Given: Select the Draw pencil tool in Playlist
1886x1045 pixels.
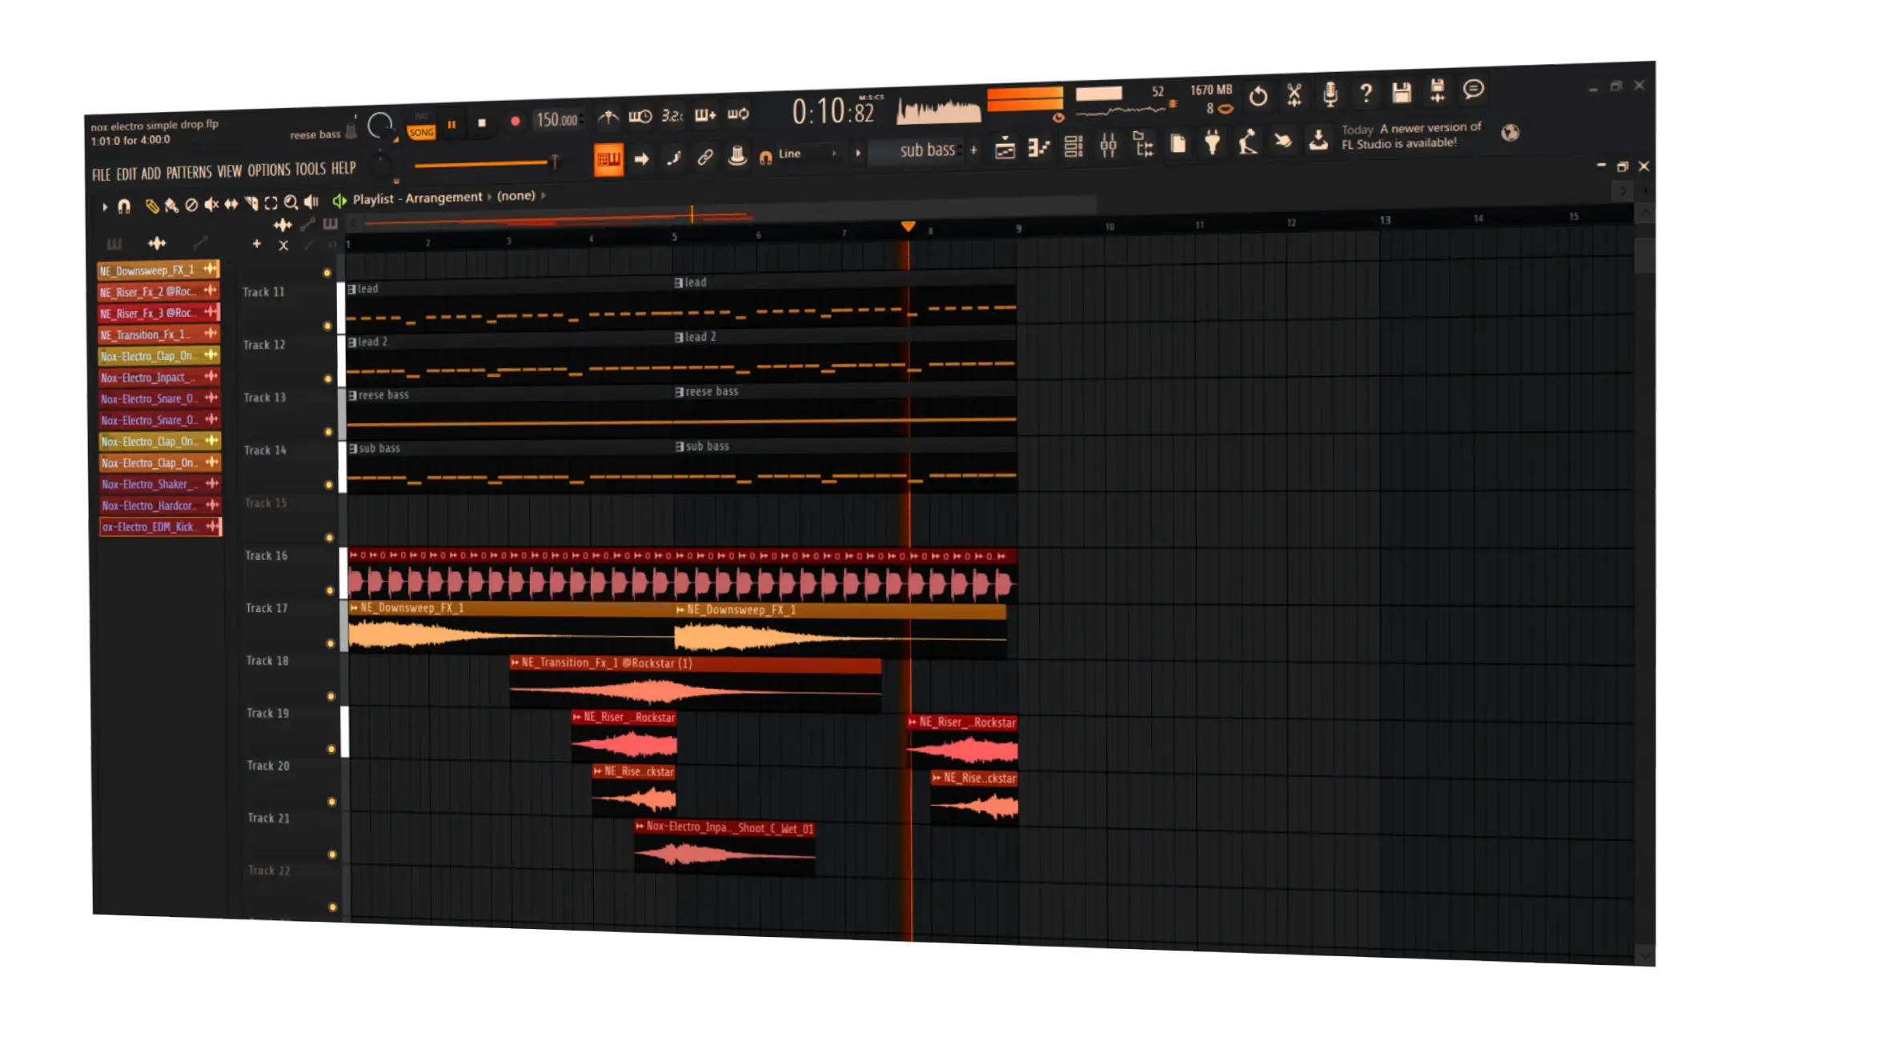Looking at the screenshot, I should pyautogui.click(x=151, y=206).
